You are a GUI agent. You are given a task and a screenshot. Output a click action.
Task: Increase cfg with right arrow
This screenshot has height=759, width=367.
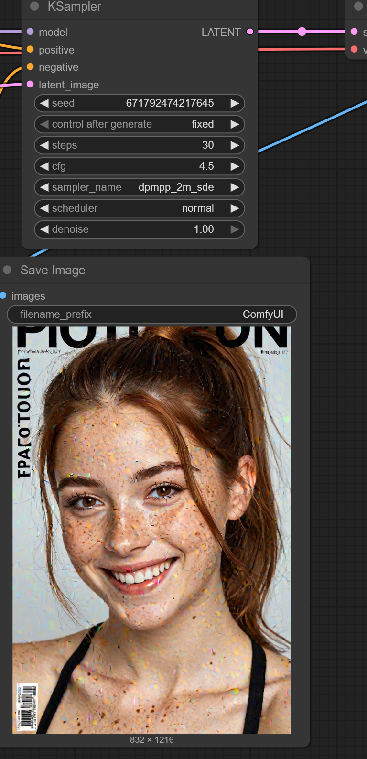click(235, 166)
